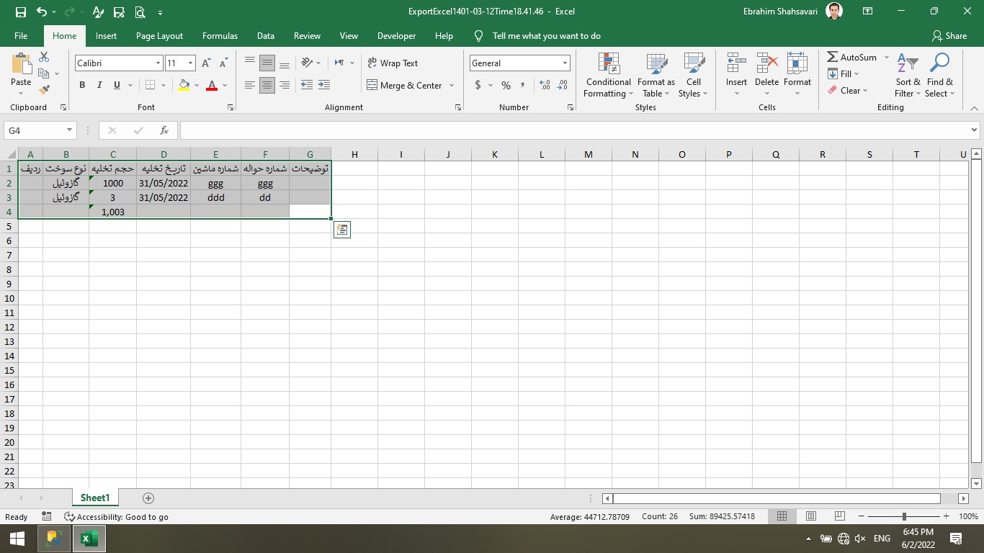Decrease the cell indent
The height and width of the screenshot is (553, 984).
coord(307,85)
